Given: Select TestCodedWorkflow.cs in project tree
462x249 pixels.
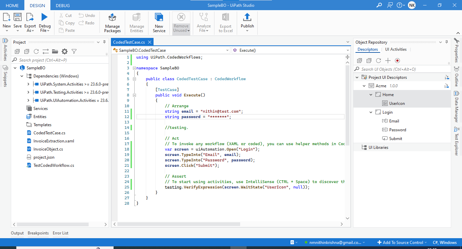Looking at the screenshot, I should 53,165.
